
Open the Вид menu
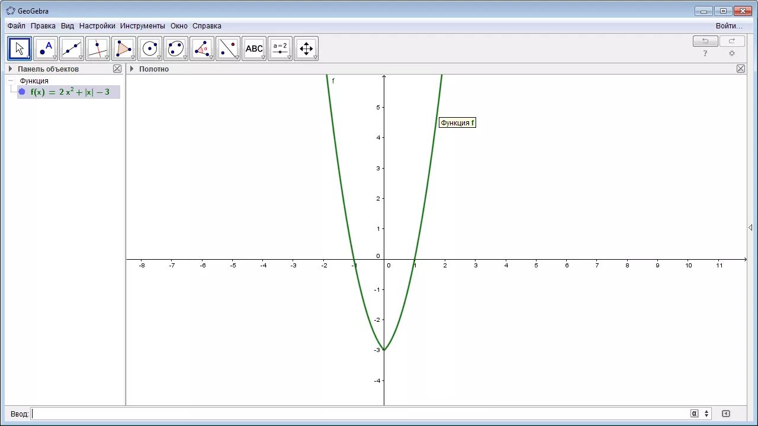point(68,26)
